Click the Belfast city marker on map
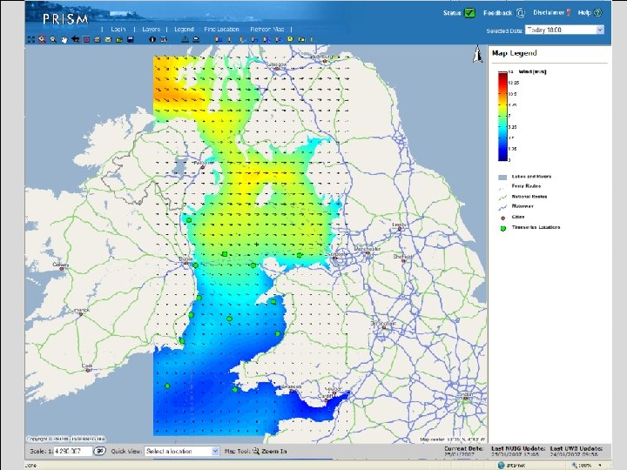627x470 pixels. tap(203, 167)
